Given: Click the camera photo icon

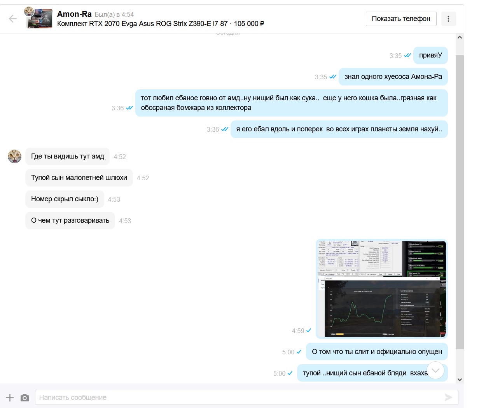Looking at the screenshot, I should click(24, 398).
